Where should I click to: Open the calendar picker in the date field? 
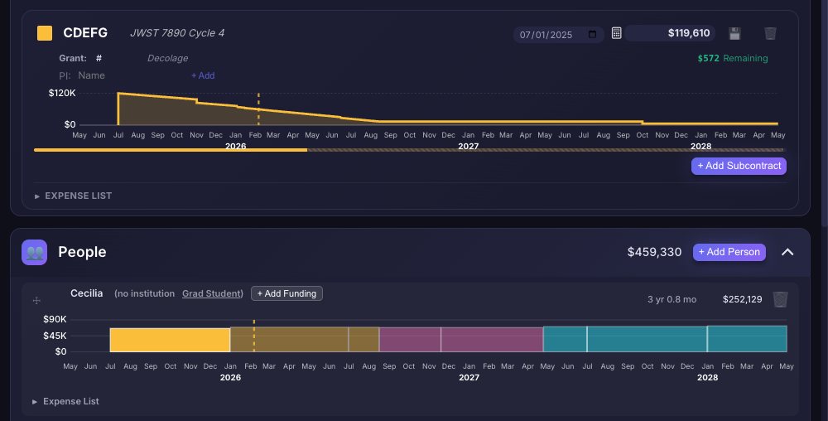[592, 35]
